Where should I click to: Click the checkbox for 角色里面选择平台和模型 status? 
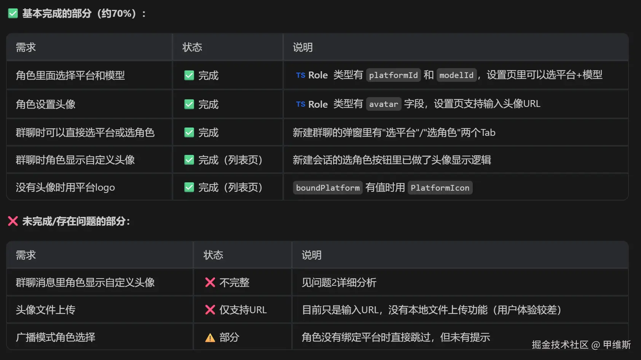(189, 75)
